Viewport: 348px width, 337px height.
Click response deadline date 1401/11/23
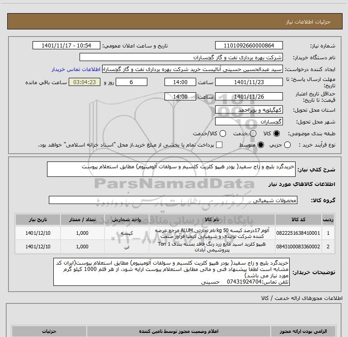pos(249,82)
